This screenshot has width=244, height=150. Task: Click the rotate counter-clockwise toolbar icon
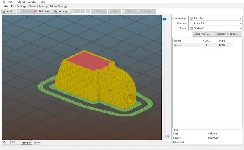pyautogui.click(x=83, y=11)
